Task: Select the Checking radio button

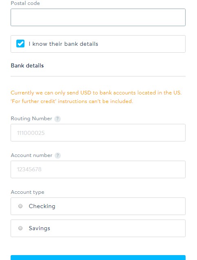Action: coord(20,206)
